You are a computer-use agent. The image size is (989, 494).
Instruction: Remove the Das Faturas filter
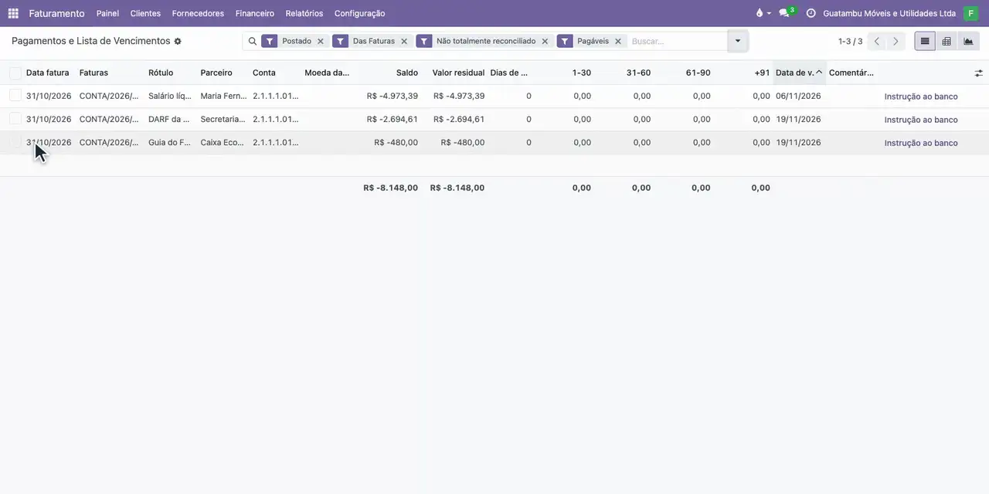pos(404,41)
